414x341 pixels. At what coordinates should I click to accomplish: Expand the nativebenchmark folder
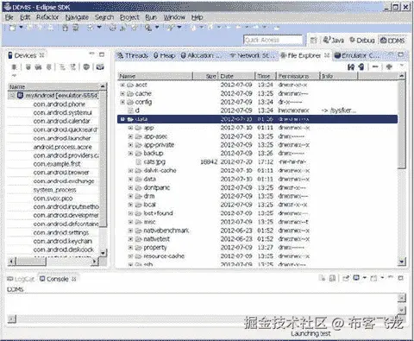tap(130, 230)
